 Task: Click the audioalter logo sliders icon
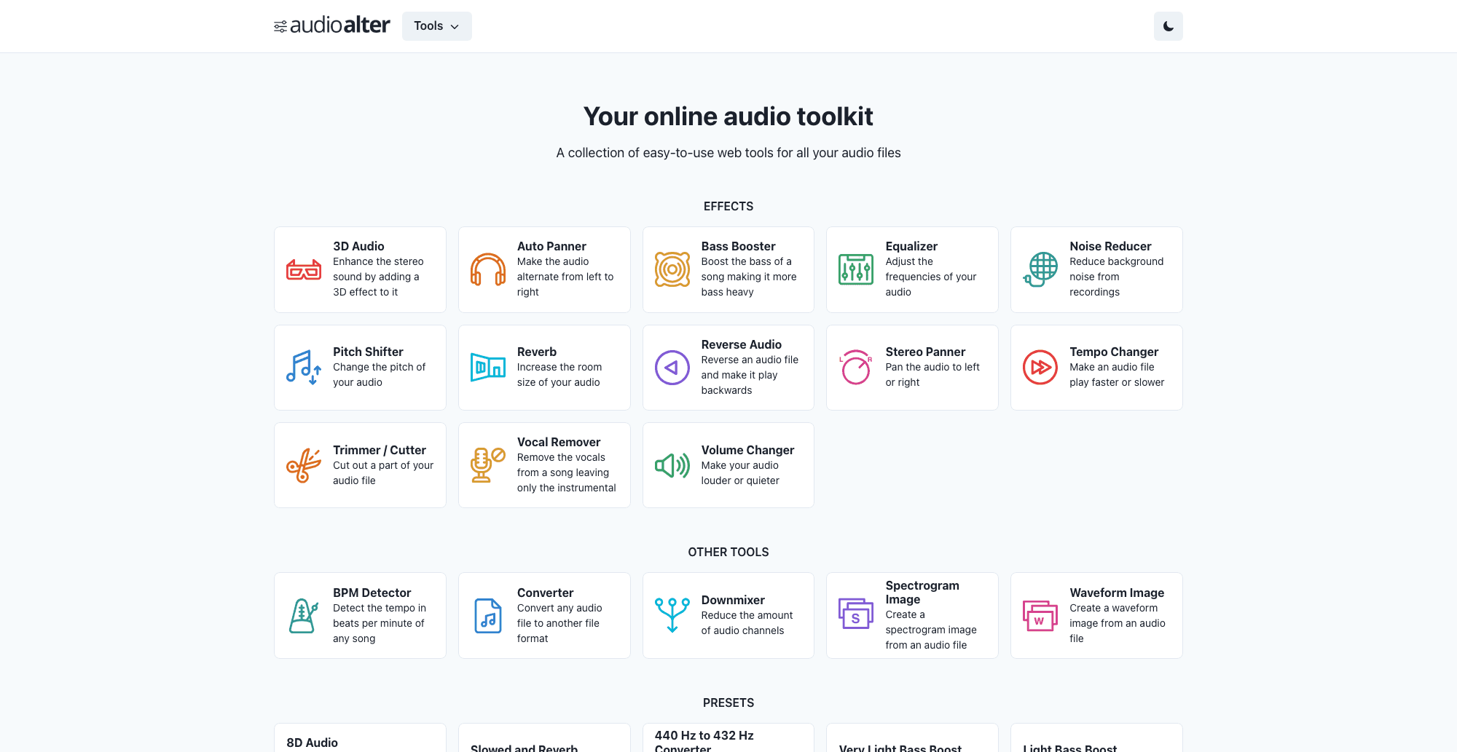pos(280,26)
